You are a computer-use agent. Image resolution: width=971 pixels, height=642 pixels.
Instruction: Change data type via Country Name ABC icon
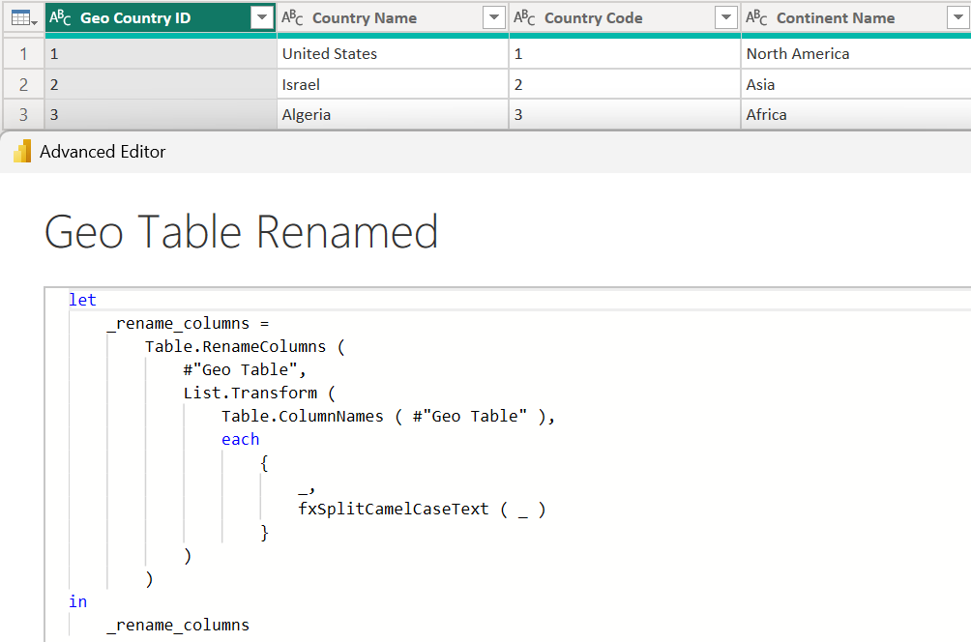292,17
